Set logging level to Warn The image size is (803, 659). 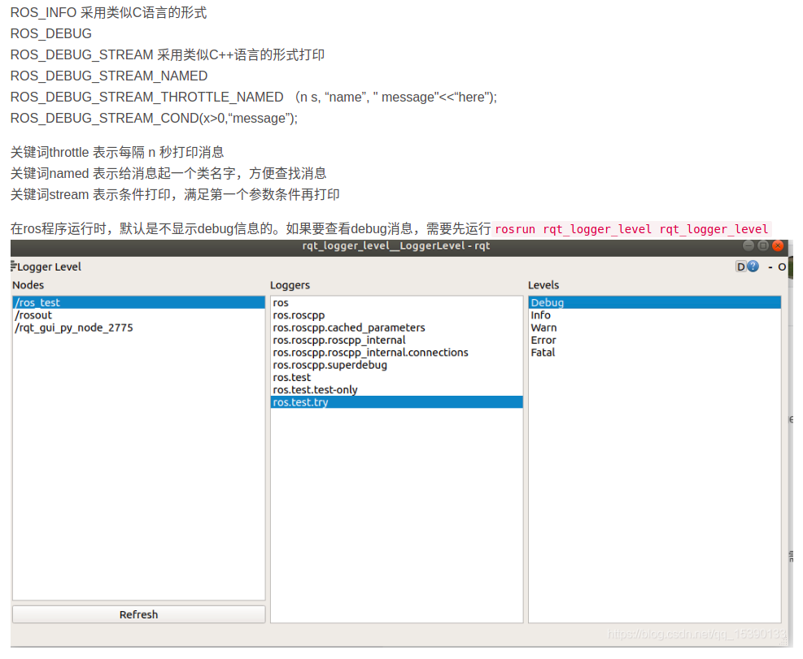(x=543, y=327)
